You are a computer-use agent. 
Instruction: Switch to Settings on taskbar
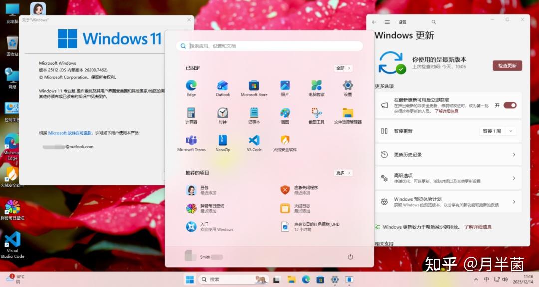tap(335, 279)
